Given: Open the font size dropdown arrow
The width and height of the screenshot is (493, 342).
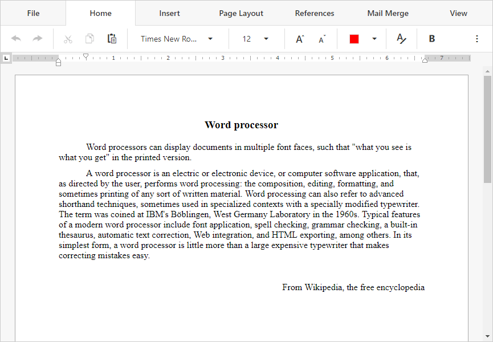Looking at the screenshot, I should 266,39.
